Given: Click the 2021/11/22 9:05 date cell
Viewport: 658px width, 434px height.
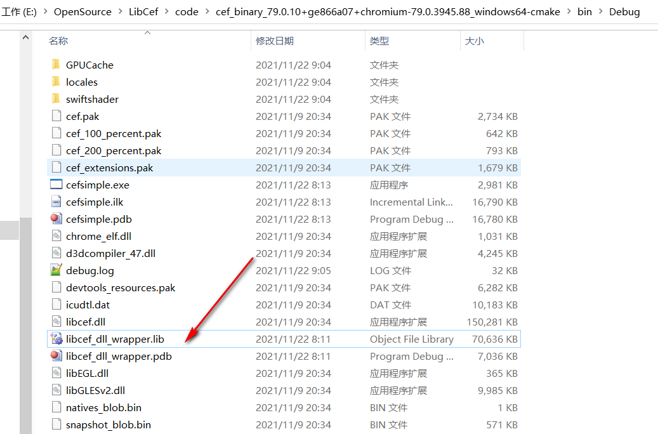Looking at the screenshot, I should pyautogui.click(x=293, y=271).
